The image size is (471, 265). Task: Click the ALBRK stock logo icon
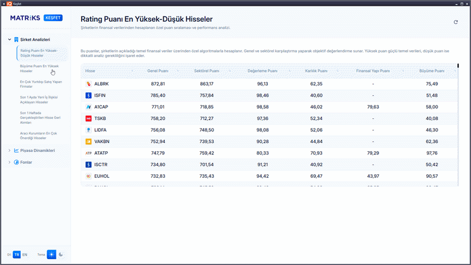(88, 84)
